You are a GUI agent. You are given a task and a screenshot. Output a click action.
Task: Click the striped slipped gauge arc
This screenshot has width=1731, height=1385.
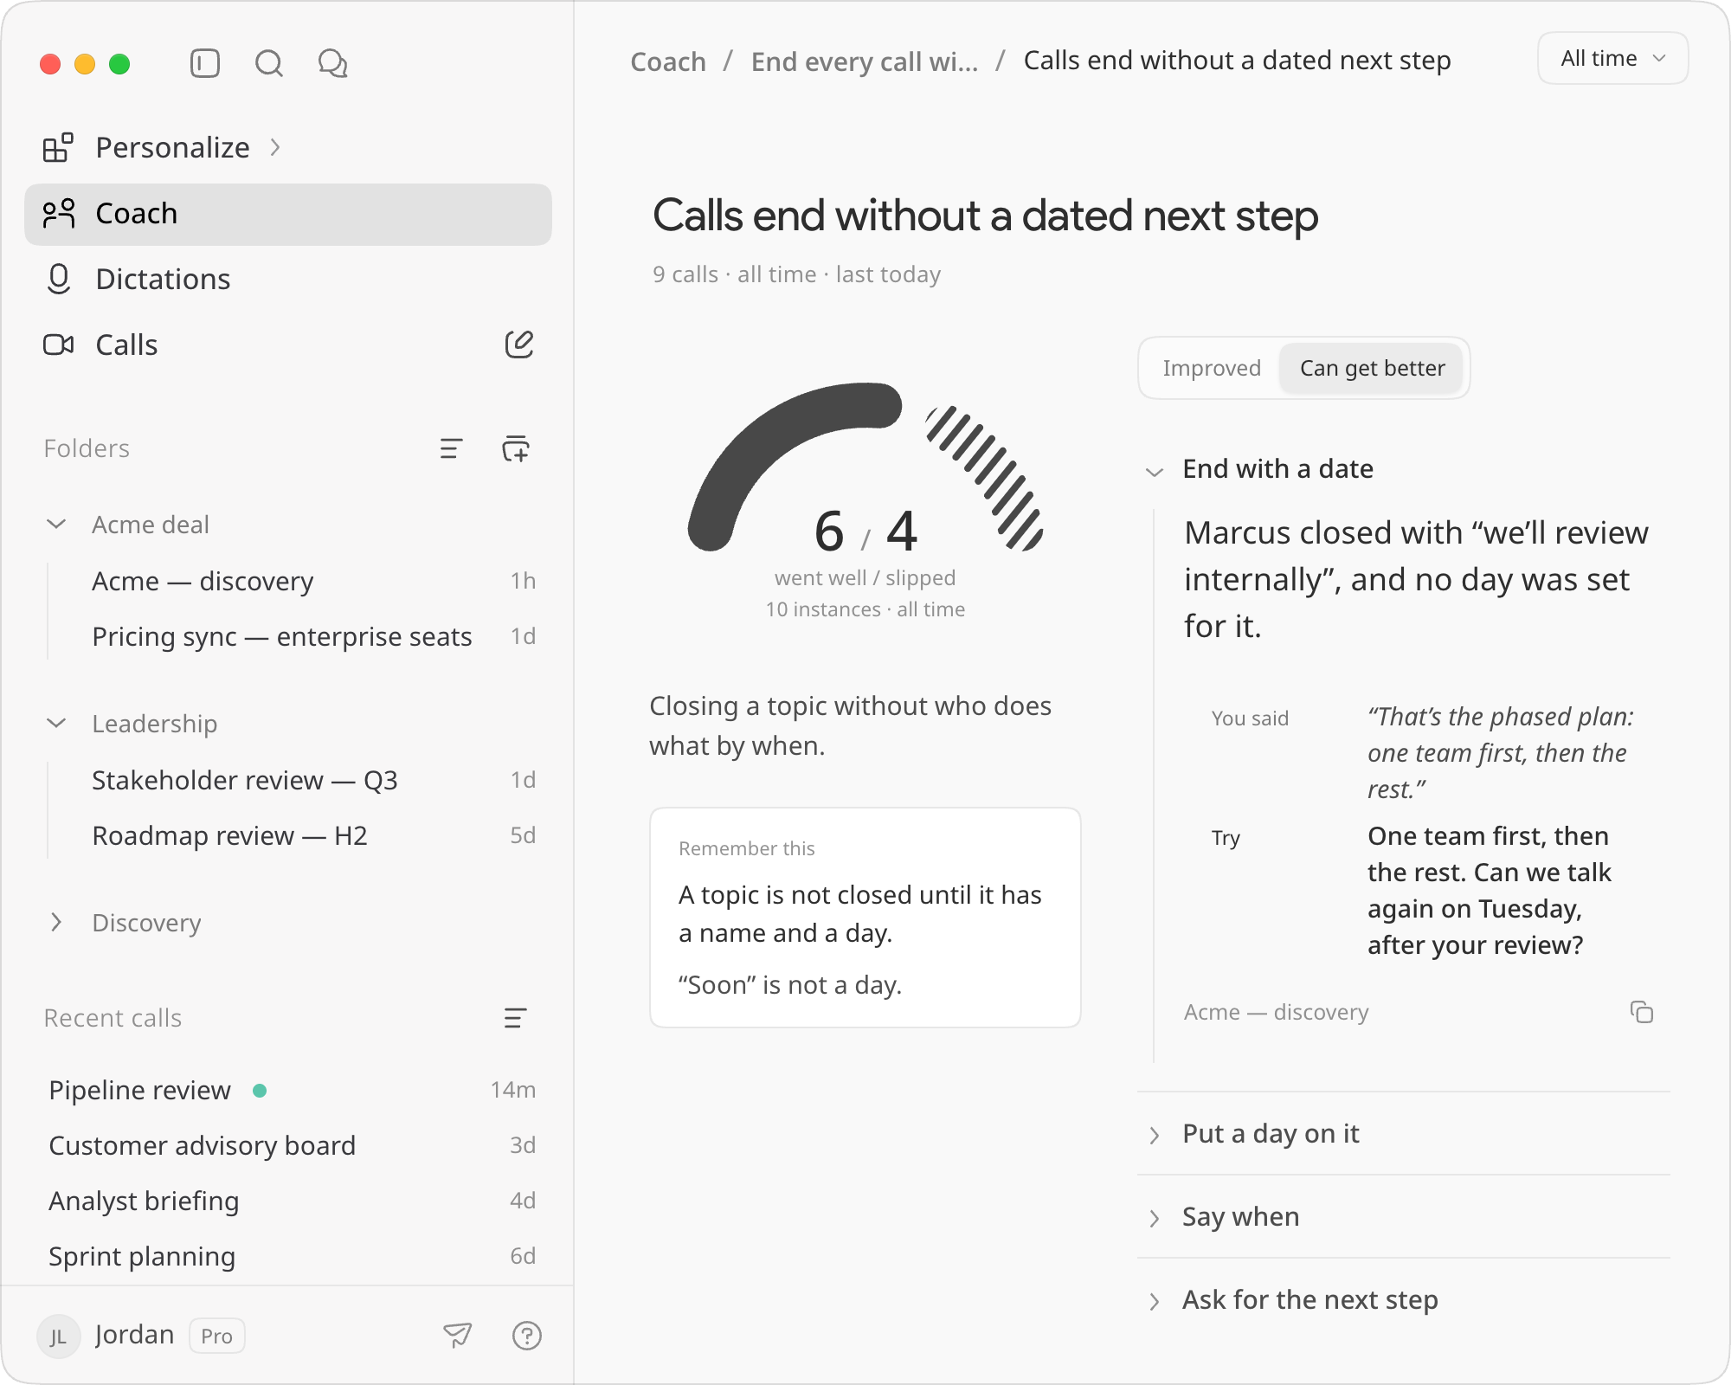(x=992, y=474)
